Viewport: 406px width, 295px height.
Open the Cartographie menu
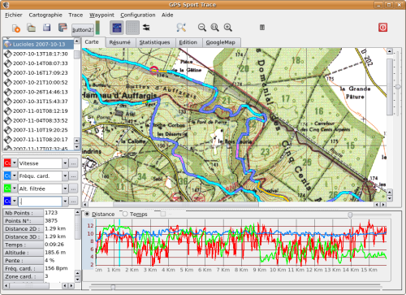point(45,15)
